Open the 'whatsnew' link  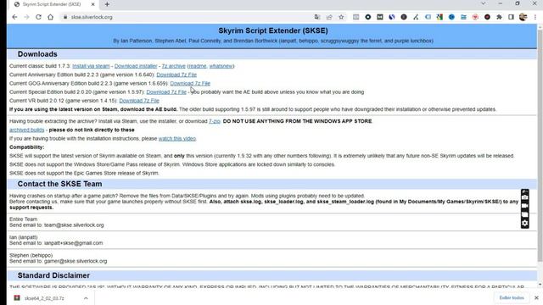(x=221, y=66)
